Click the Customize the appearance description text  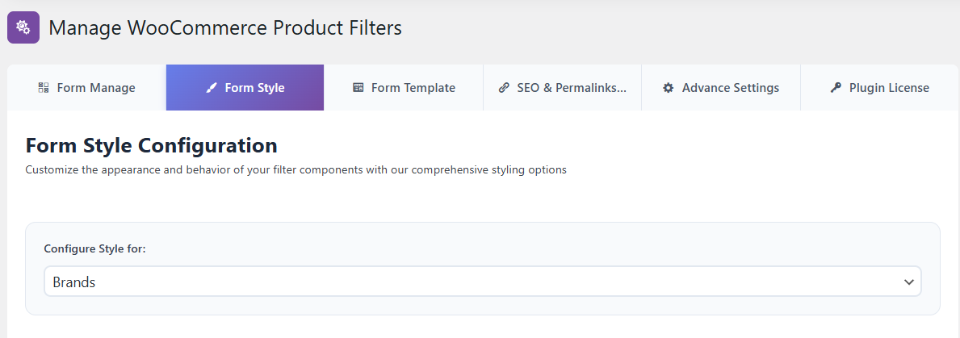pyautogui.click(x=296, y=170)
